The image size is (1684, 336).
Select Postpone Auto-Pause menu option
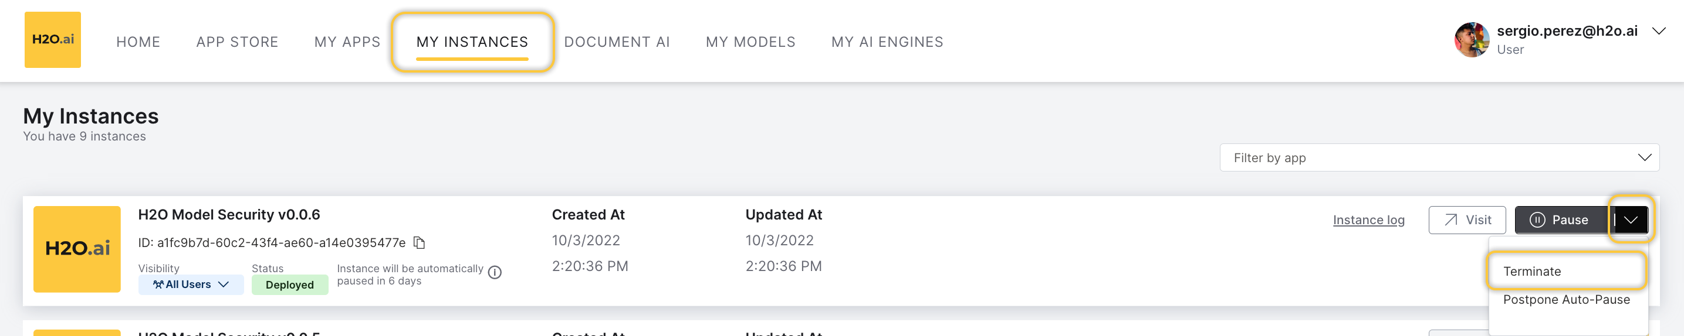click(1566, 300)
